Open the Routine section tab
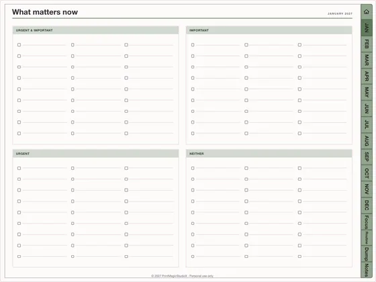This screenshot has height=282, width=376. pyautogui.click(x=367, y=238)
